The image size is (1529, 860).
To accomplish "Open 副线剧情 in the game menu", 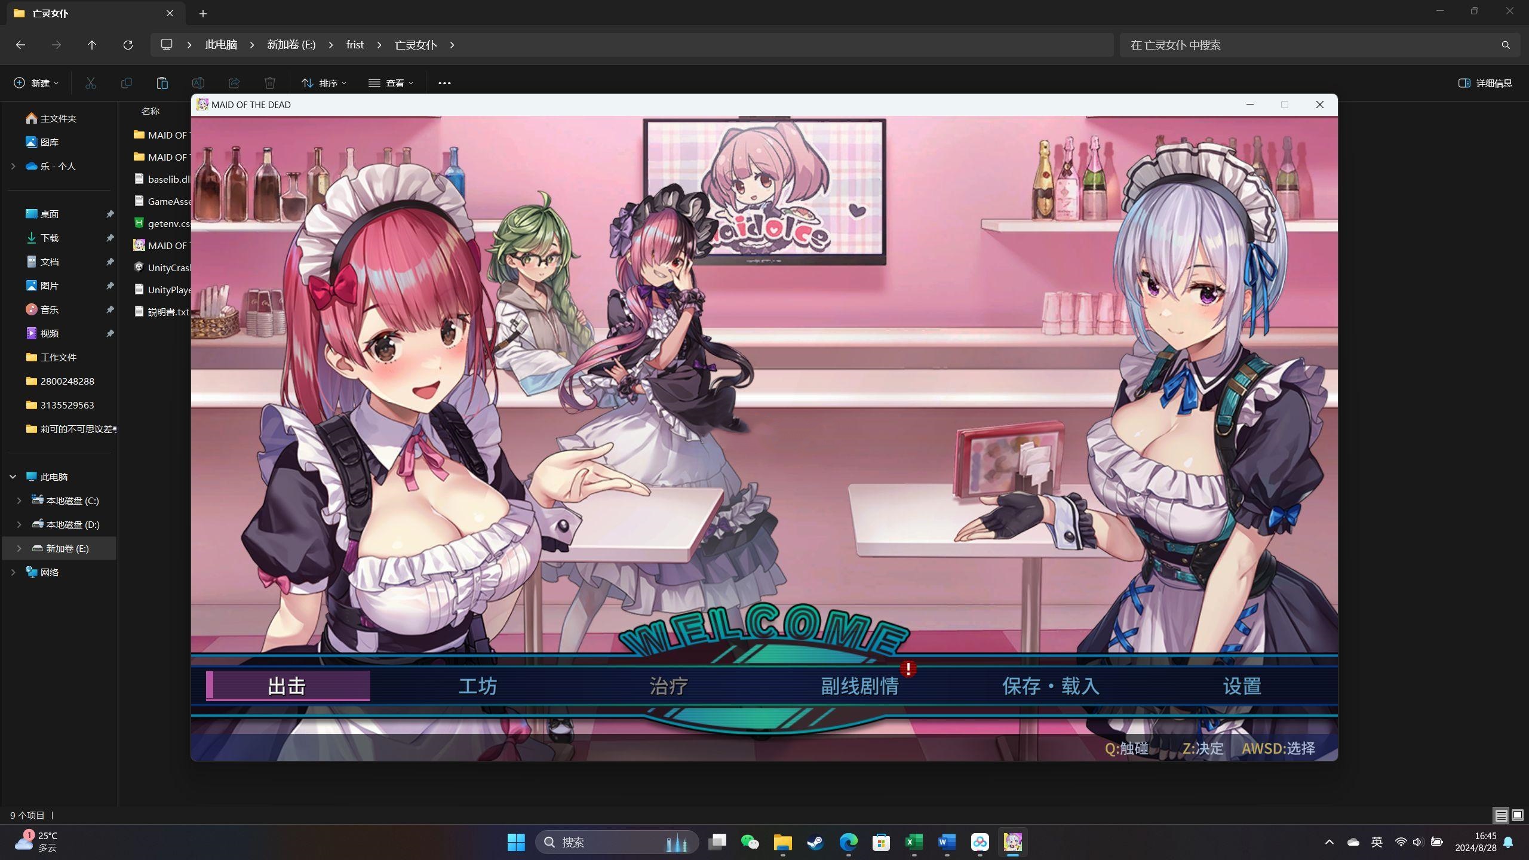I will pyautogui.click(x=859, y=686).
